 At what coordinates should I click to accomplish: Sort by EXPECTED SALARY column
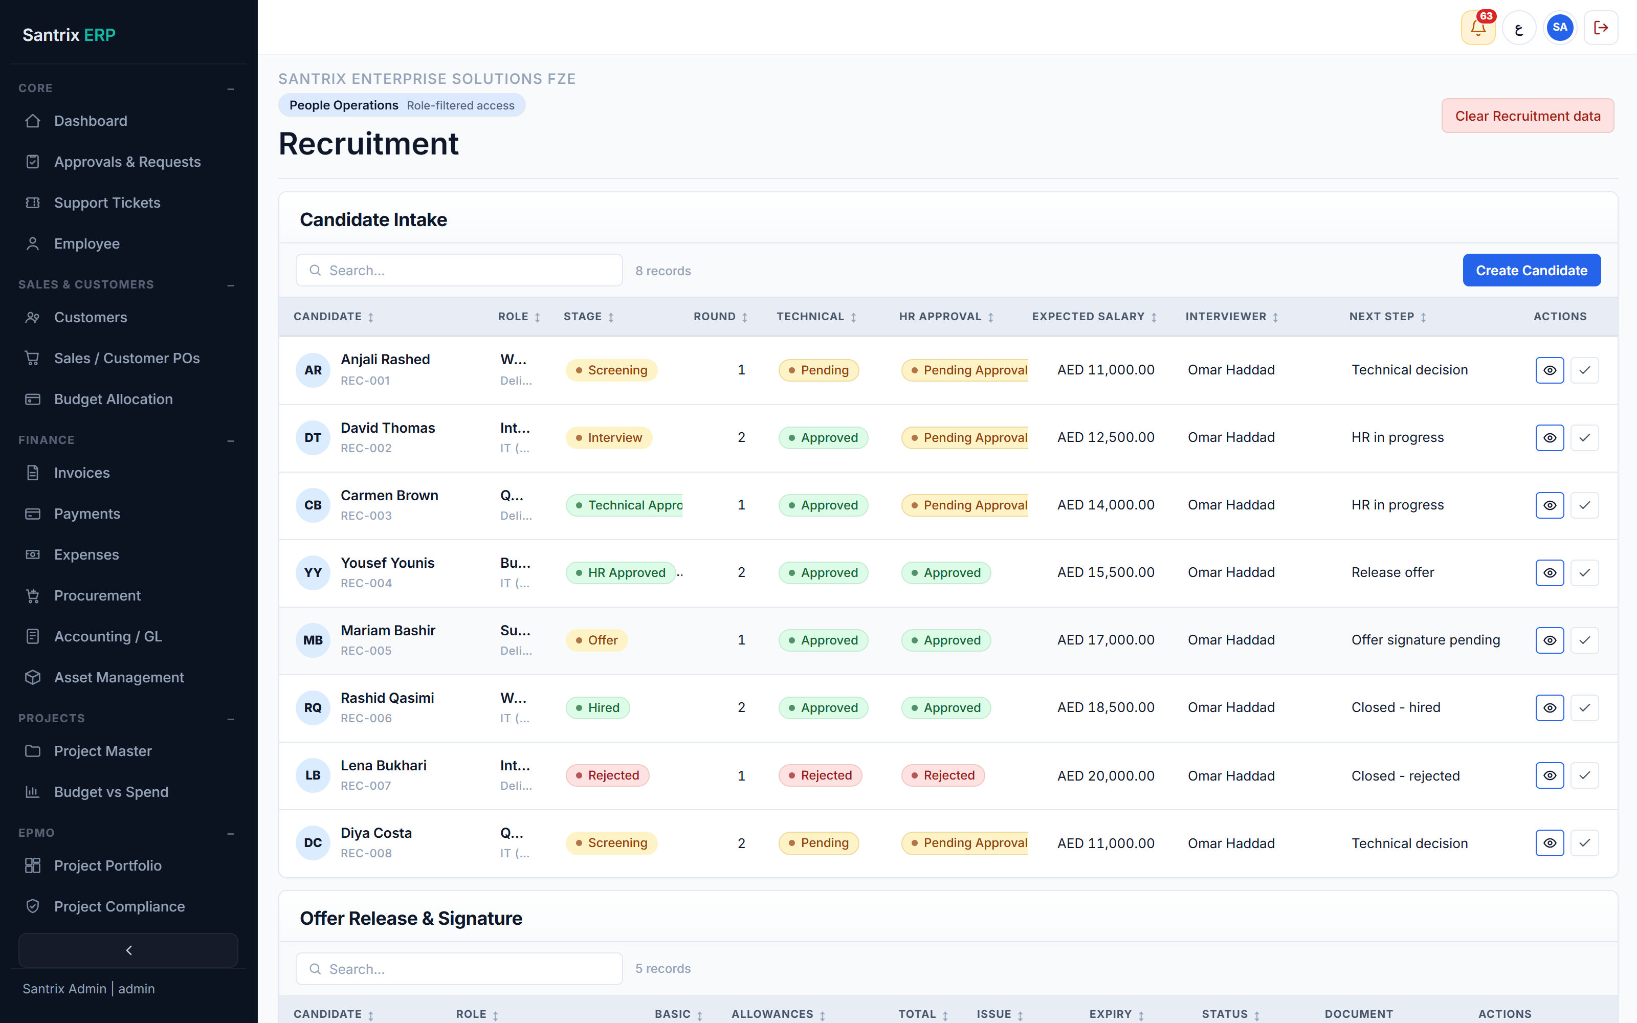(1095, 317)
